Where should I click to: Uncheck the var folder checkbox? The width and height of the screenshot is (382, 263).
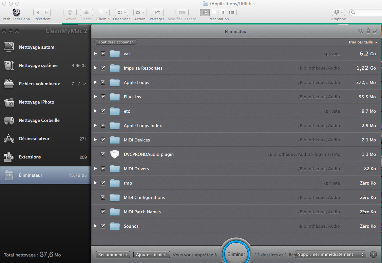[x=103, y=54]
